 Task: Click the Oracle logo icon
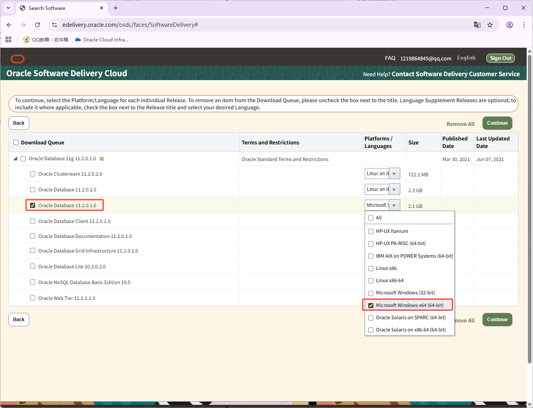[x=17, y=59]
